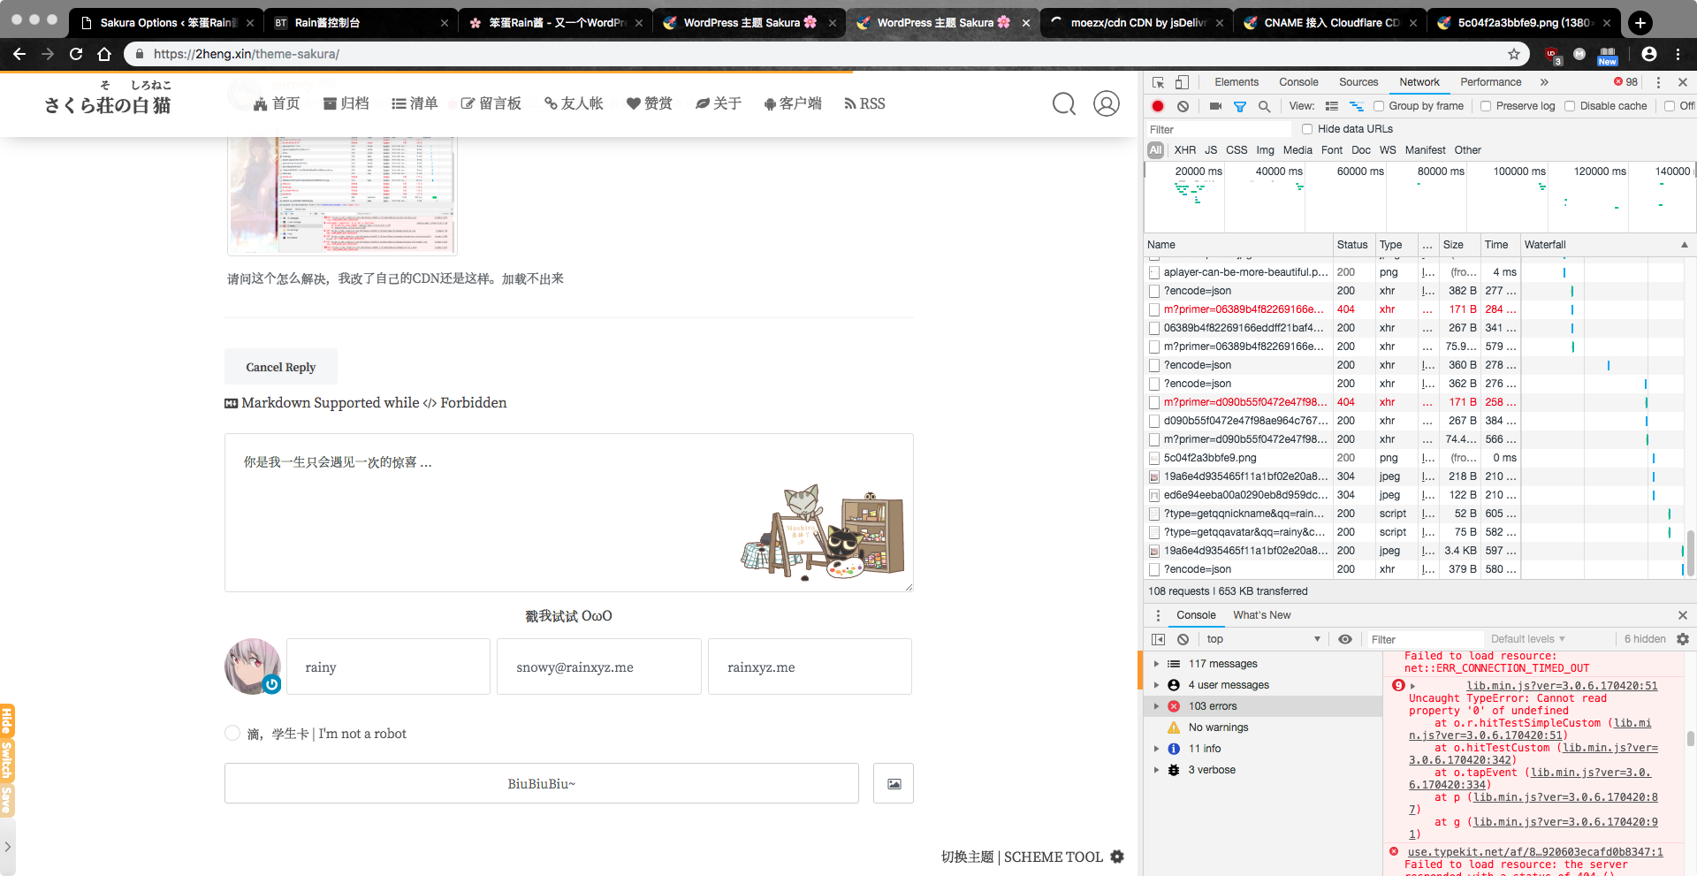Open the 归档 archive nav link
This screenshot has width=1697, height=876.
346,103
